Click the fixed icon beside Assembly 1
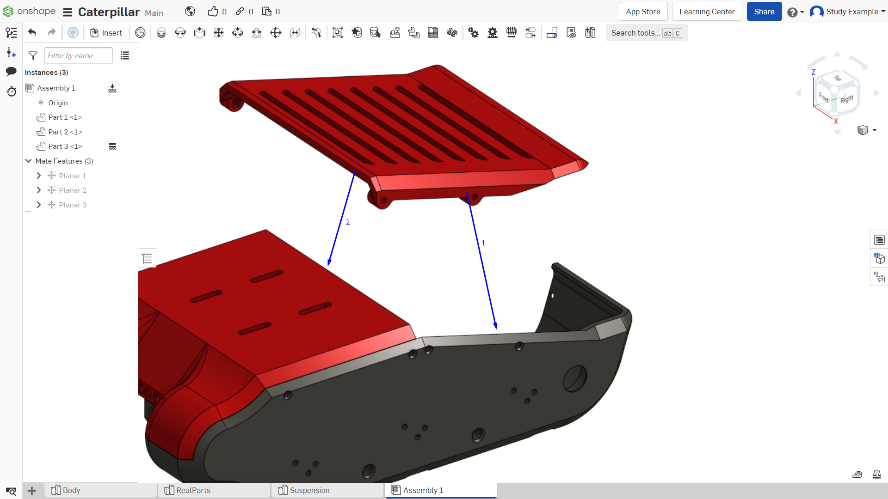 coord(112,88)
